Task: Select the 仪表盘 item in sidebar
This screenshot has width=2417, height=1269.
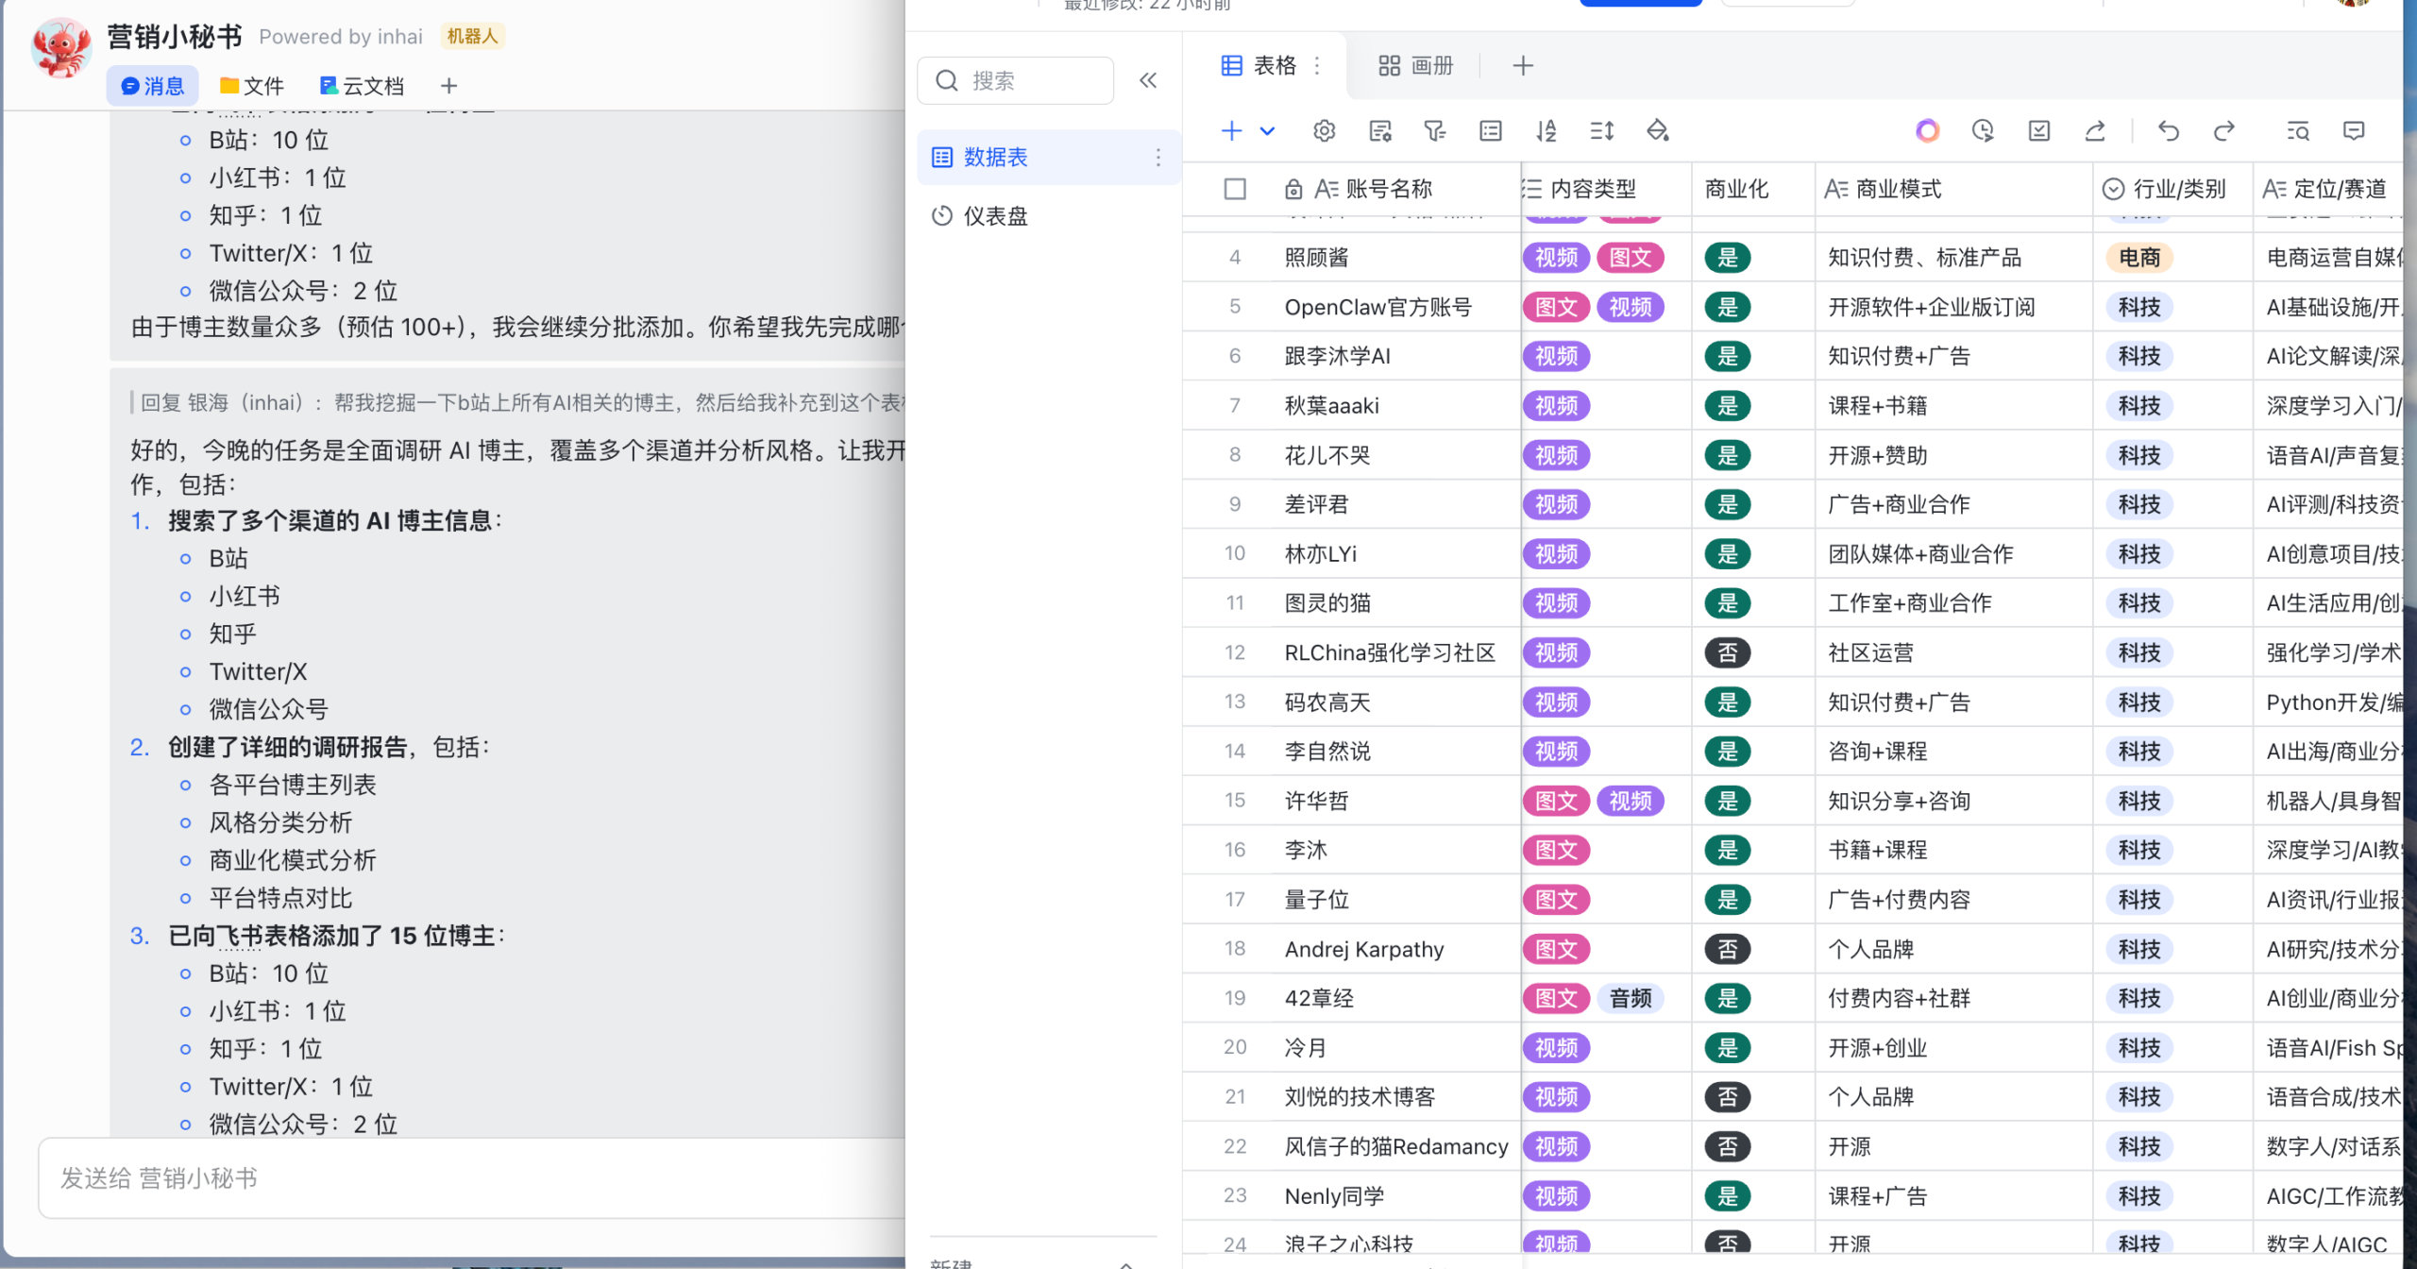Action: coord(996,216)
